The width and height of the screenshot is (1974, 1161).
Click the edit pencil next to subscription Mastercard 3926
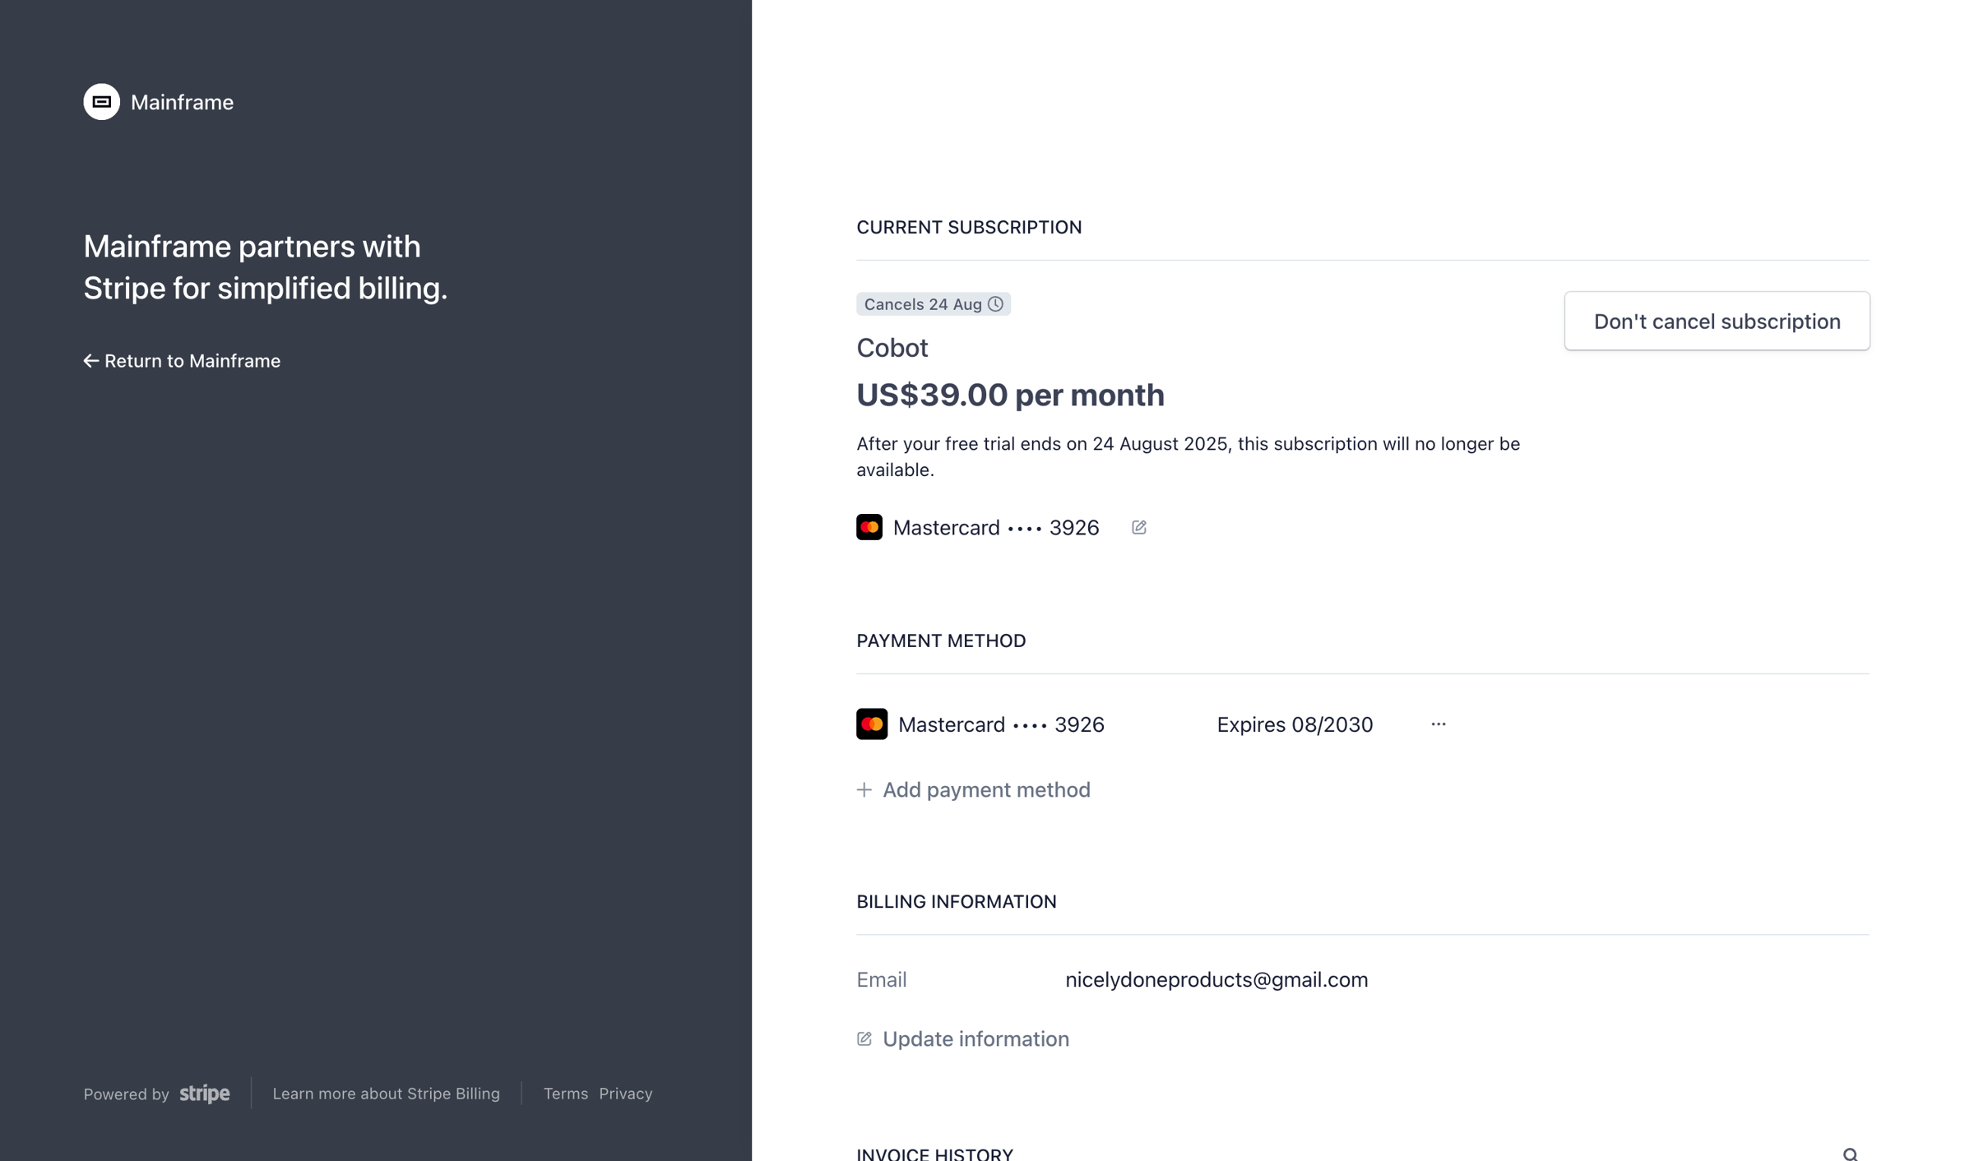click(1139, 527)
